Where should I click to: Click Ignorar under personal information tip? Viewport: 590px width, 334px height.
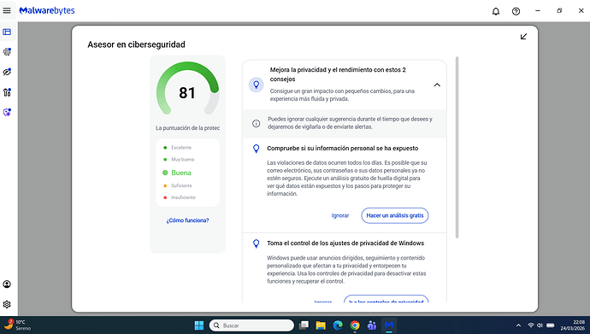coord(340,215)
